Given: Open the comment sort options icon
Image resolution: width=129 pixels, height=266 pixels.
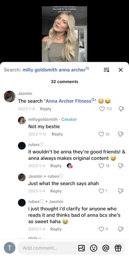Looking at the screenshot, I should coord(107,70).
